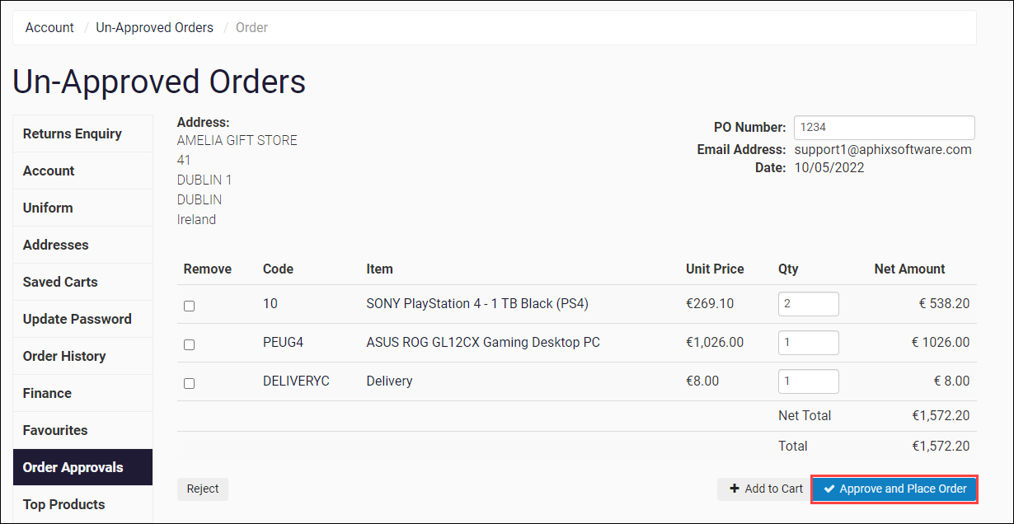This screenshot has width=1014, height=524.
Task: Open Returns Enquiry in the sidebar
Action: pyautogui.click(x=73, y=133)
